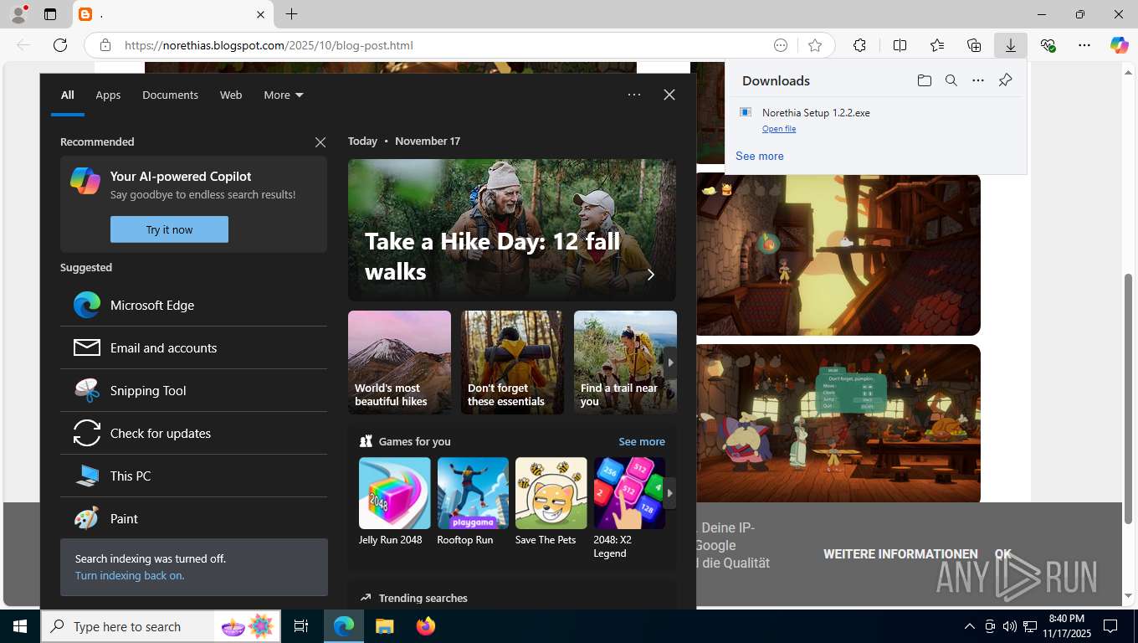
Task: Open Task View on the taskbar
Action: pyautogui.click(x=301, y=626)
